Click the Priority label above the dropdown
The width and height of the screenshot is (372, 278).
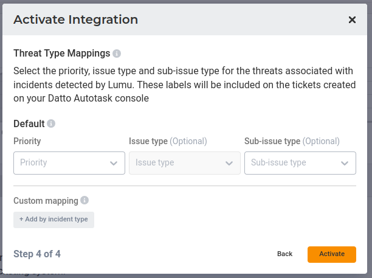pyautogui.click(x=27, y=141)
